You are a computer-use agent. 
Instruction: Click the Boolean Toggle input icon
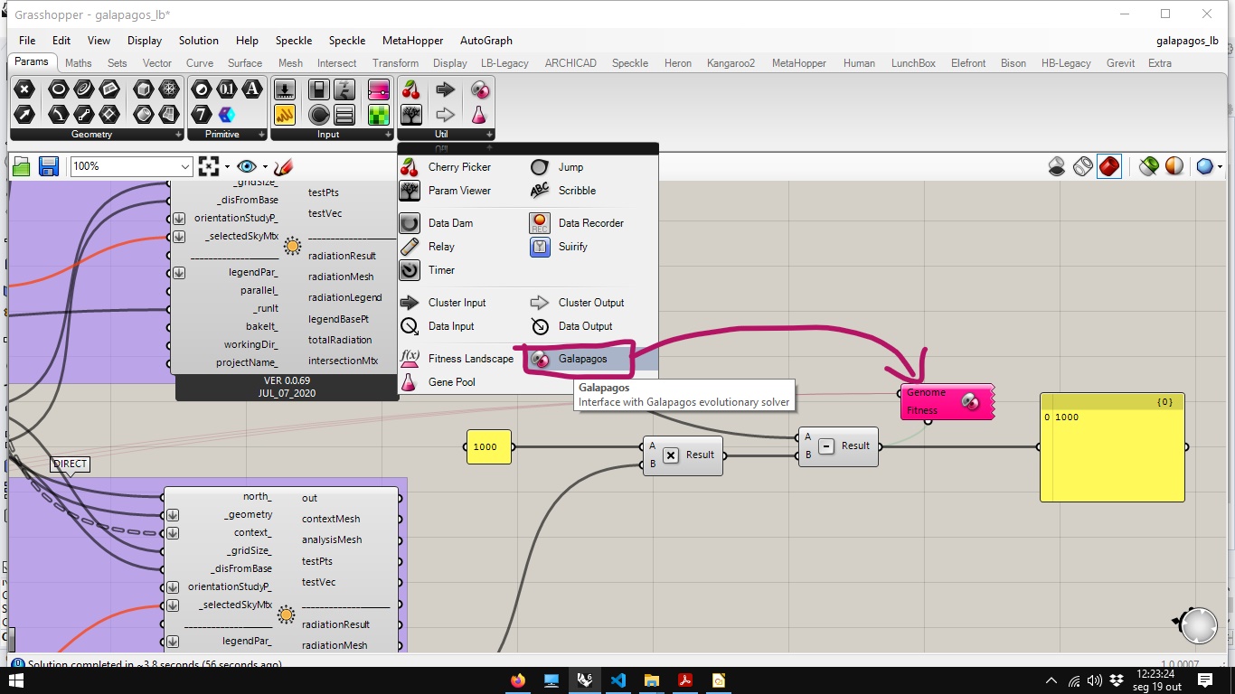pos(318,89)
